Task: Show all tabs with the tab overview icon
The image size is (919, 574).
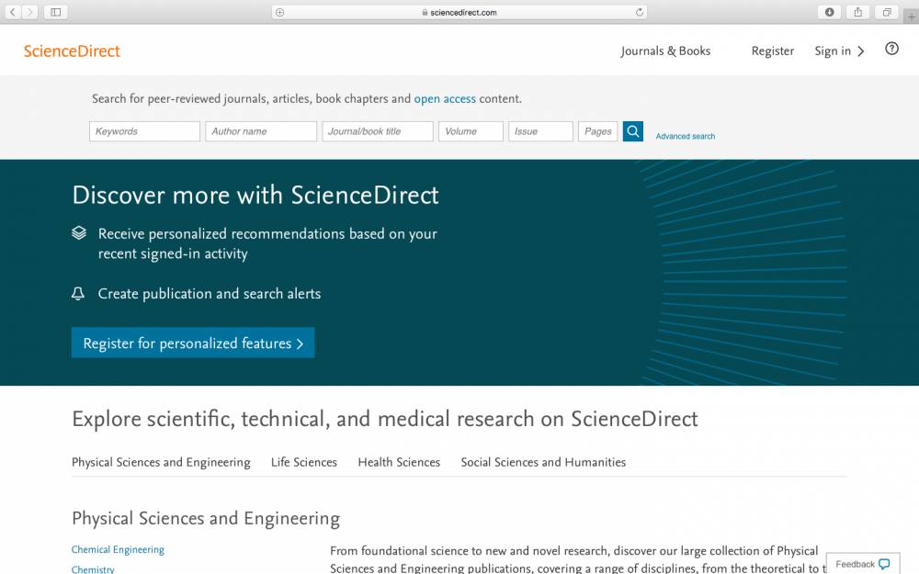Action: tap(887, 12)
